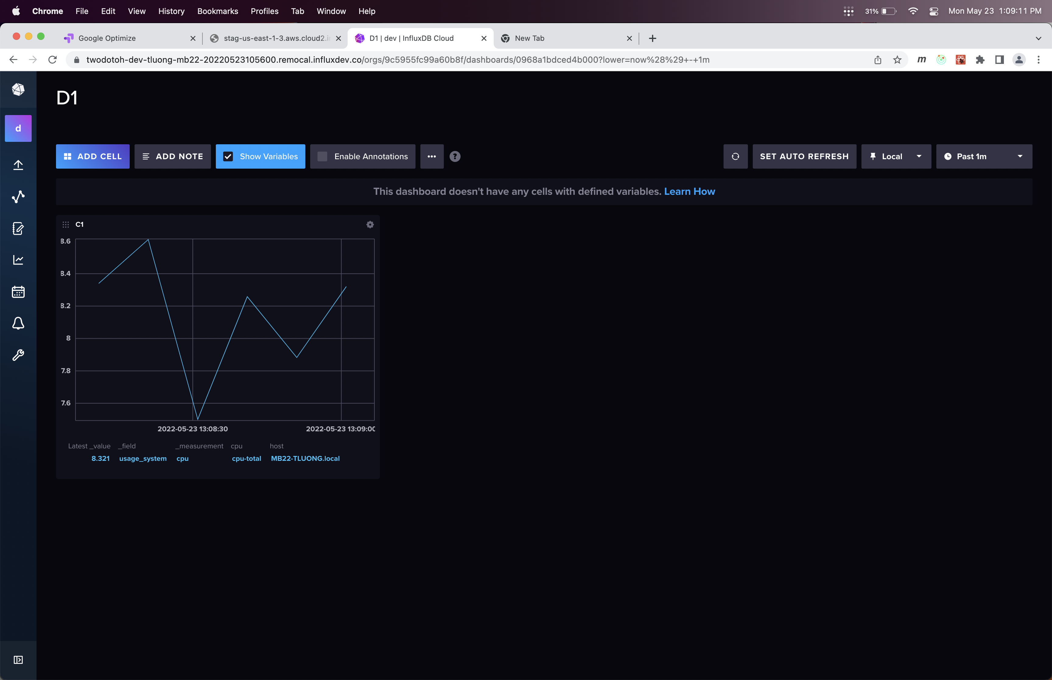Image resolution: width=1052 pixels, height=680 pixels.
Task: Open Notebooks from the left sidebar
Action: pyautogui.click(x=18, y=228)
